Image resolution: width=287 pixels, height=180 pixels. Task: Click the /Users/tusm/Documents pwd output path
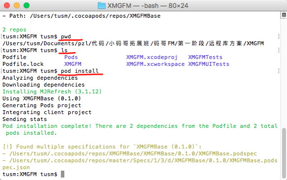pos(133,43)
